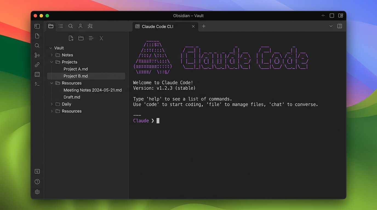Image resolution: width=377 pixels, height=210 pixels.
Task: Add a new tab with plus button
Action: click(x=204, y=26)
